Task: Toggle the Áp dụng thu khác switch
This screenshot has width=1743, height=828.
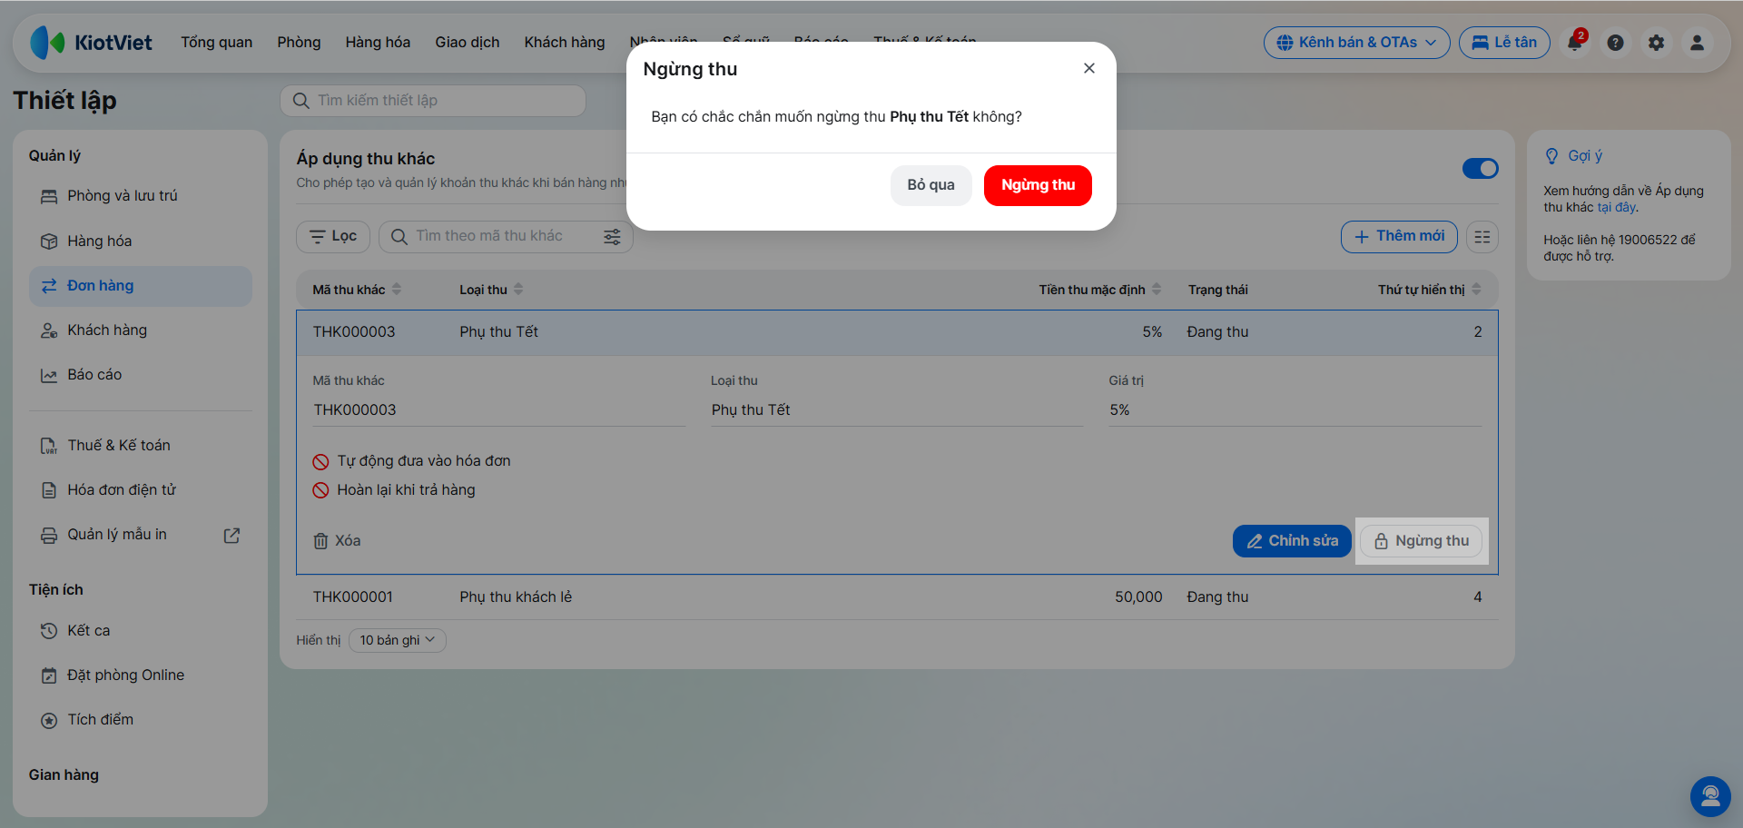Action: coord(1480,169)
